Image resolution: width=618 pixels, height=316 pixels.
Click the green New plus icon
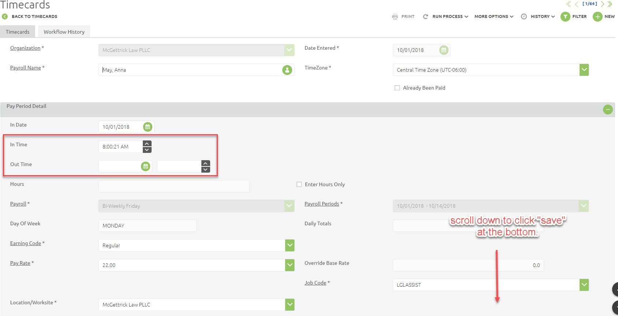point(597,16)
